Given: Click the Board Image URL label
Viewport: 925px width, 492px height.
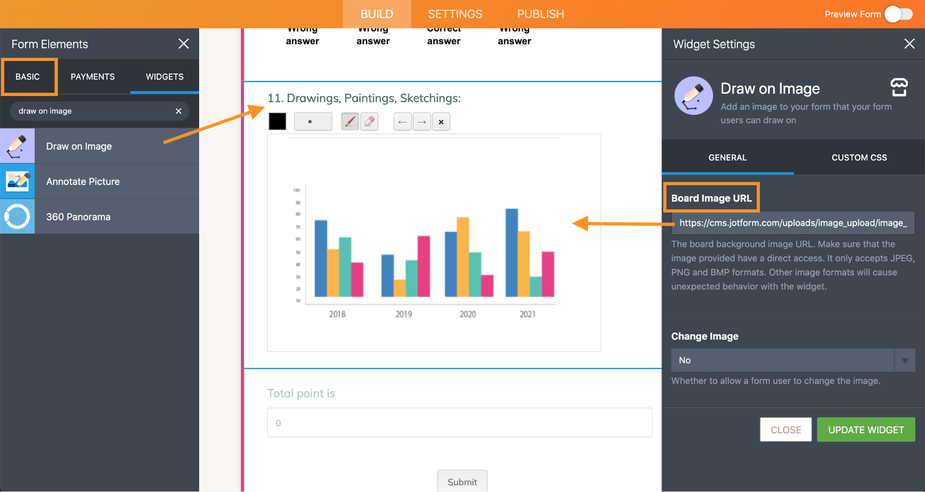Looking at the screenshot, I should 711,198.
